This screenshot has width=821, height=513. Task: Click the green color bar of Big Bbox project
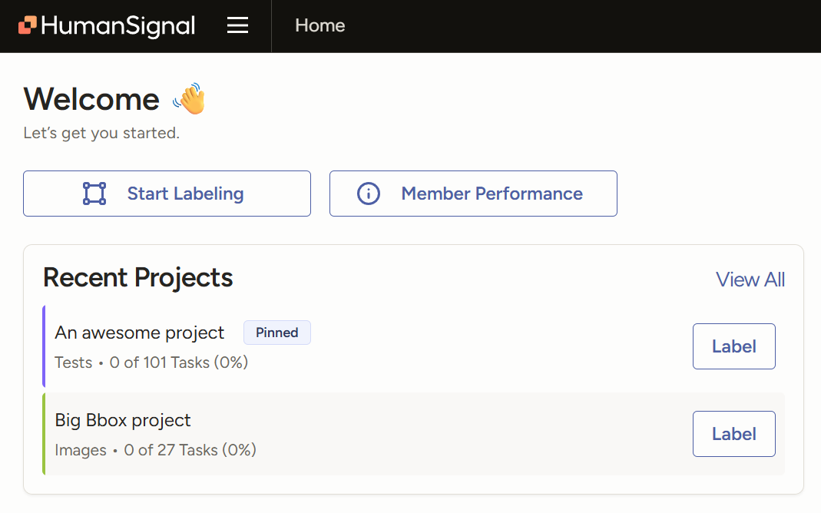pyautogui.click(x=44, y=434)
